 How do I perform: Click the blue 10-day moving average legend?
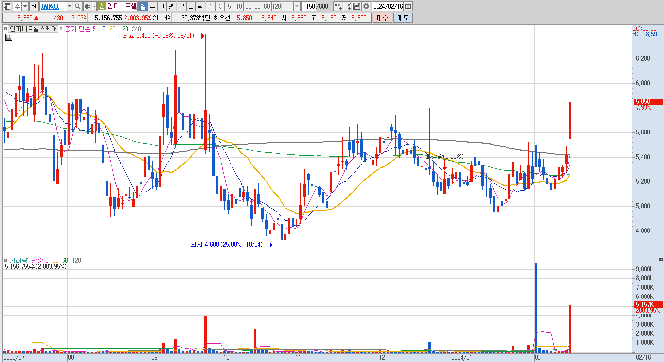(102, 29)
